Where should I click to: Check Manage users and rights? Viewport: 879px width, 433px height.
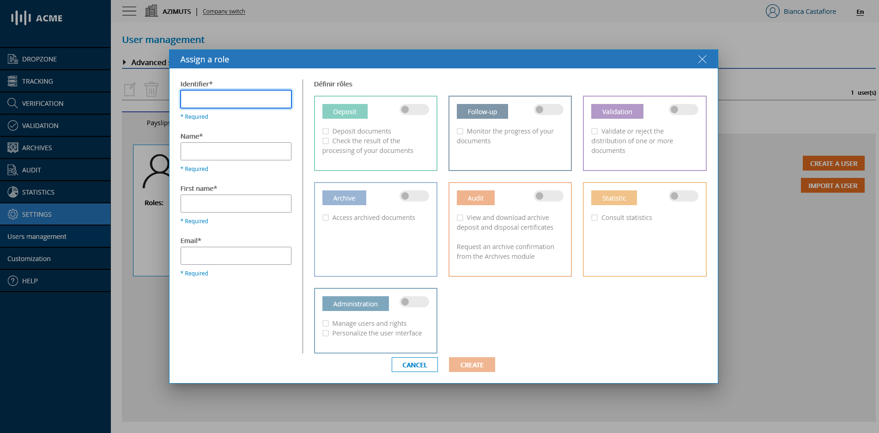[x=326, y=323]
